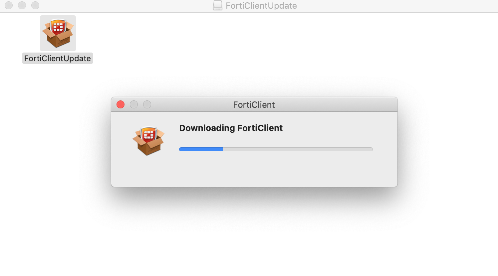
Task: Click the gray unfilled part of the progress bar
Action: click(x=298, y=149)
